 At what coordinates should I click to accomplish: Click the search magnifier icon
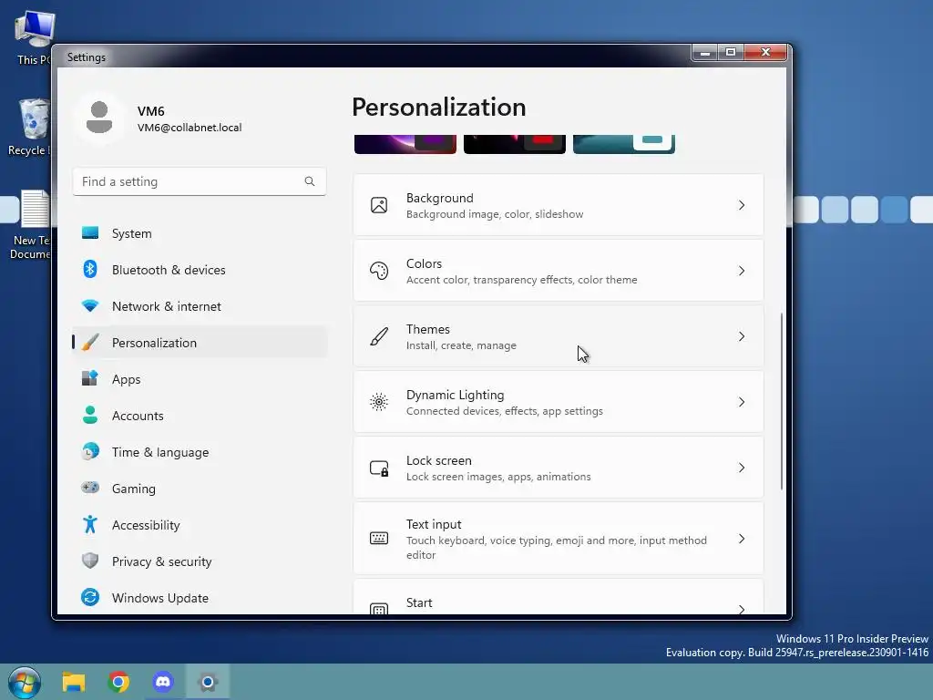click(x=310, y=181)
